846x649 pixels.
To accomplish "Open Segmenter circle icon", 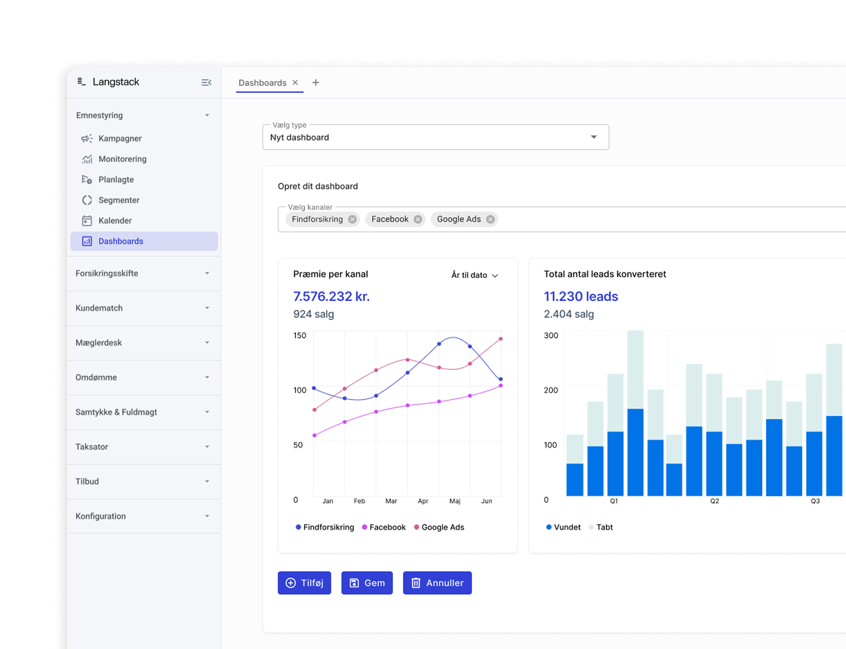I will pos(87,200).
